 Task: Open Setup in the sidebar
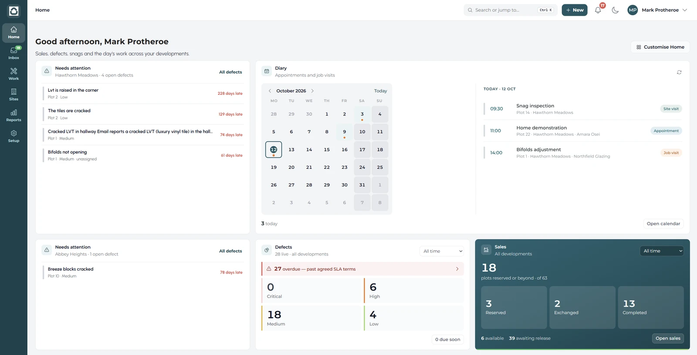pyautogui.click(x=14, y=136)
